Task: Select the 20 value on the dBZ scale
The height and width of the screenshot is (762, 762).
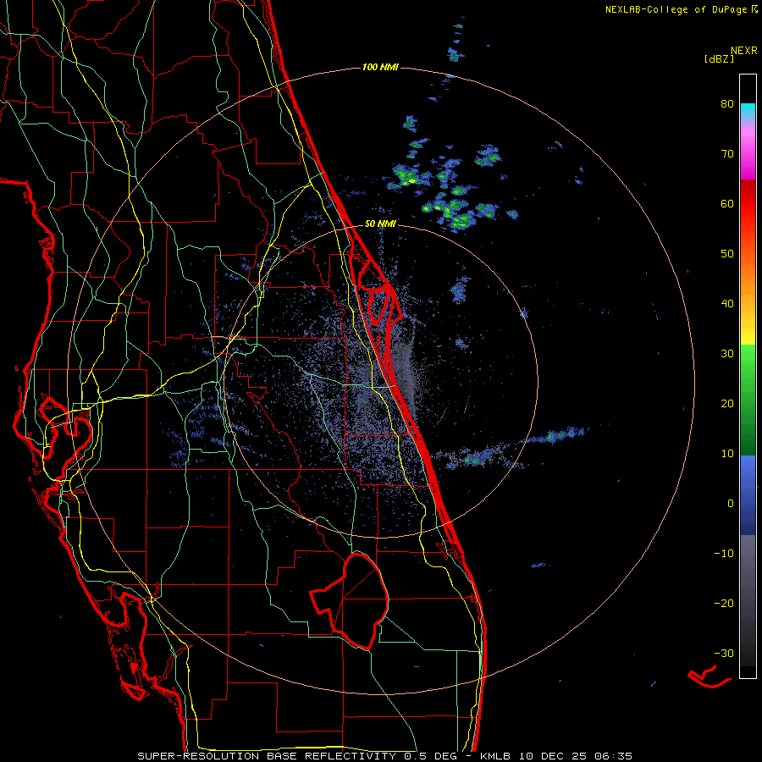Action: [x=727, y=404]
